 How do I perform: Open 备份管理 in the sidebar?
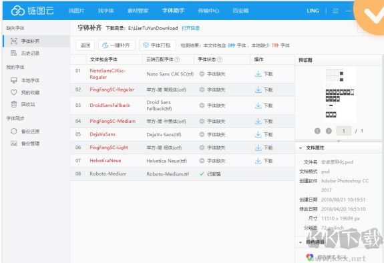pos(25,144)
